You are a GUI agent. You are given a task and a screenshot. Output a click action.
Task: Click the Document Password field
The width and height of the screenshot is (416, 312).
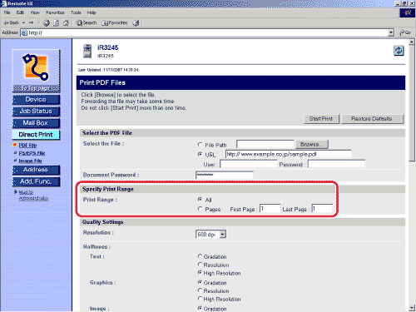point(225,176)
